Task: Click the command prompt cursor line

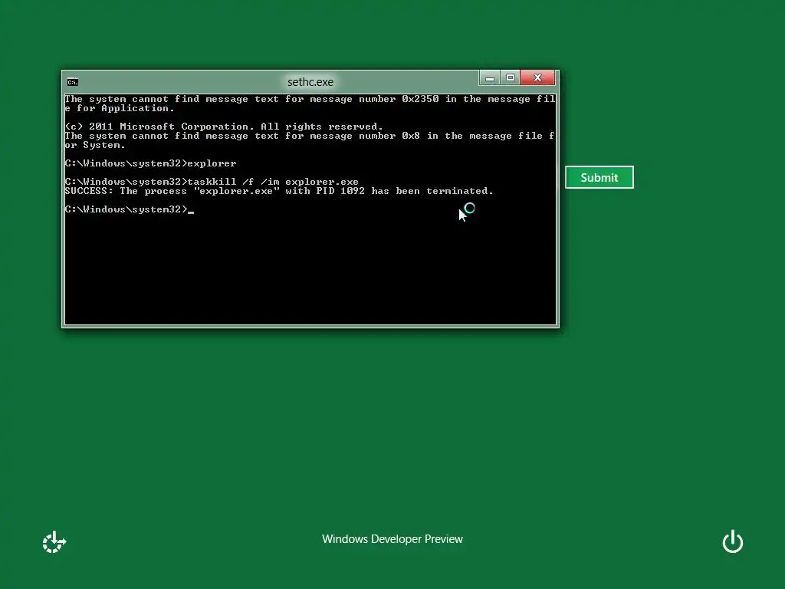Action: point(129,209)
